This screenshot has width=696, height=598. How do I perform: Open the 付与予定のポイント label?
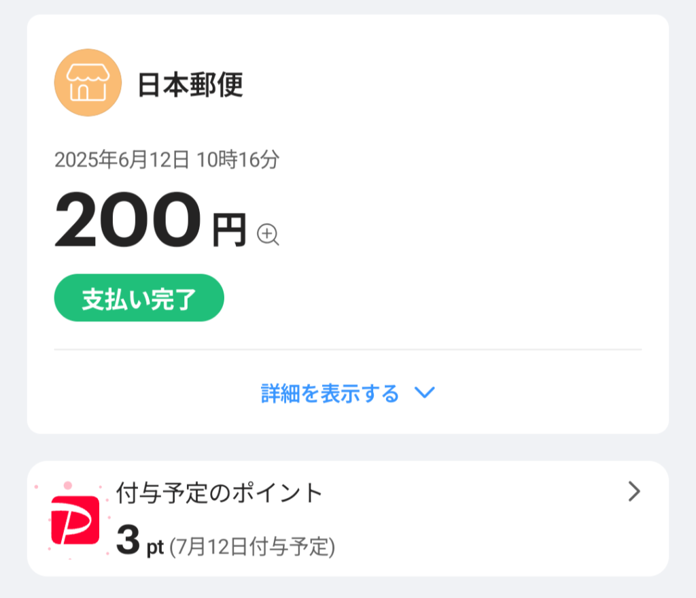(x=219, y=493)
